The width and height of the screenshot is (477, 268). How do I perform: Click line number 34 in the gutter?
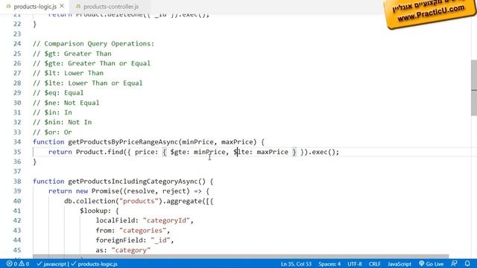tap(17, 142)
